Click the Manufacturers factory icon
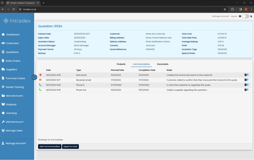Viewport: 254px width, 160px height. (3, 96)
